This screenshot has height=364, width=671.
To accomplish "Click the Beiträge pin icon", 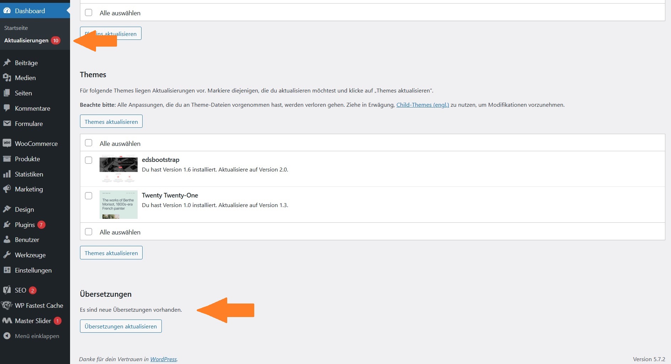I will pos(7,63).
